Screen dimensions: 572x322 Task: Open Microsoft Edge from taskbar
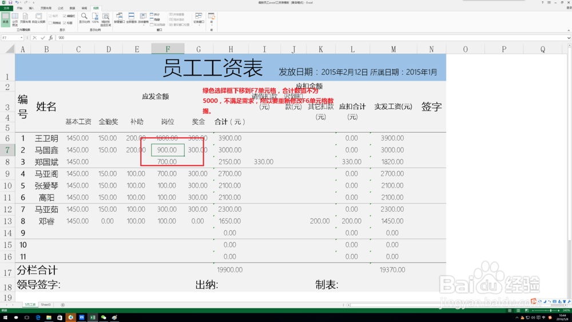click(x=38, y=317)
